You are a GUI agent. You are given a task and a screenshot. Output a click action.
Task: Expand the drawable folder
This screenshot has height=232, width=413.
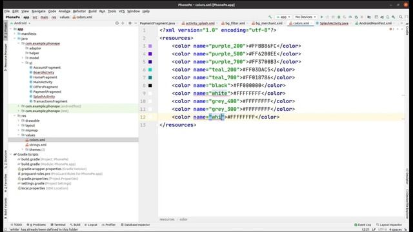(19, 121)
